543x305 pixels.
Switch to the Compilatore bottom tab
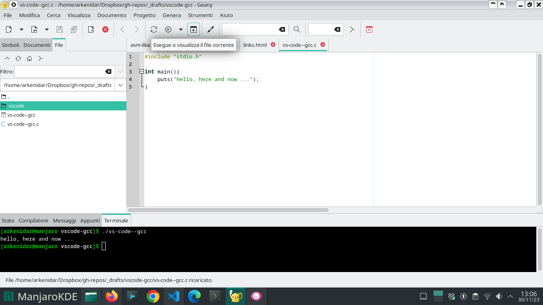point(33,220)
